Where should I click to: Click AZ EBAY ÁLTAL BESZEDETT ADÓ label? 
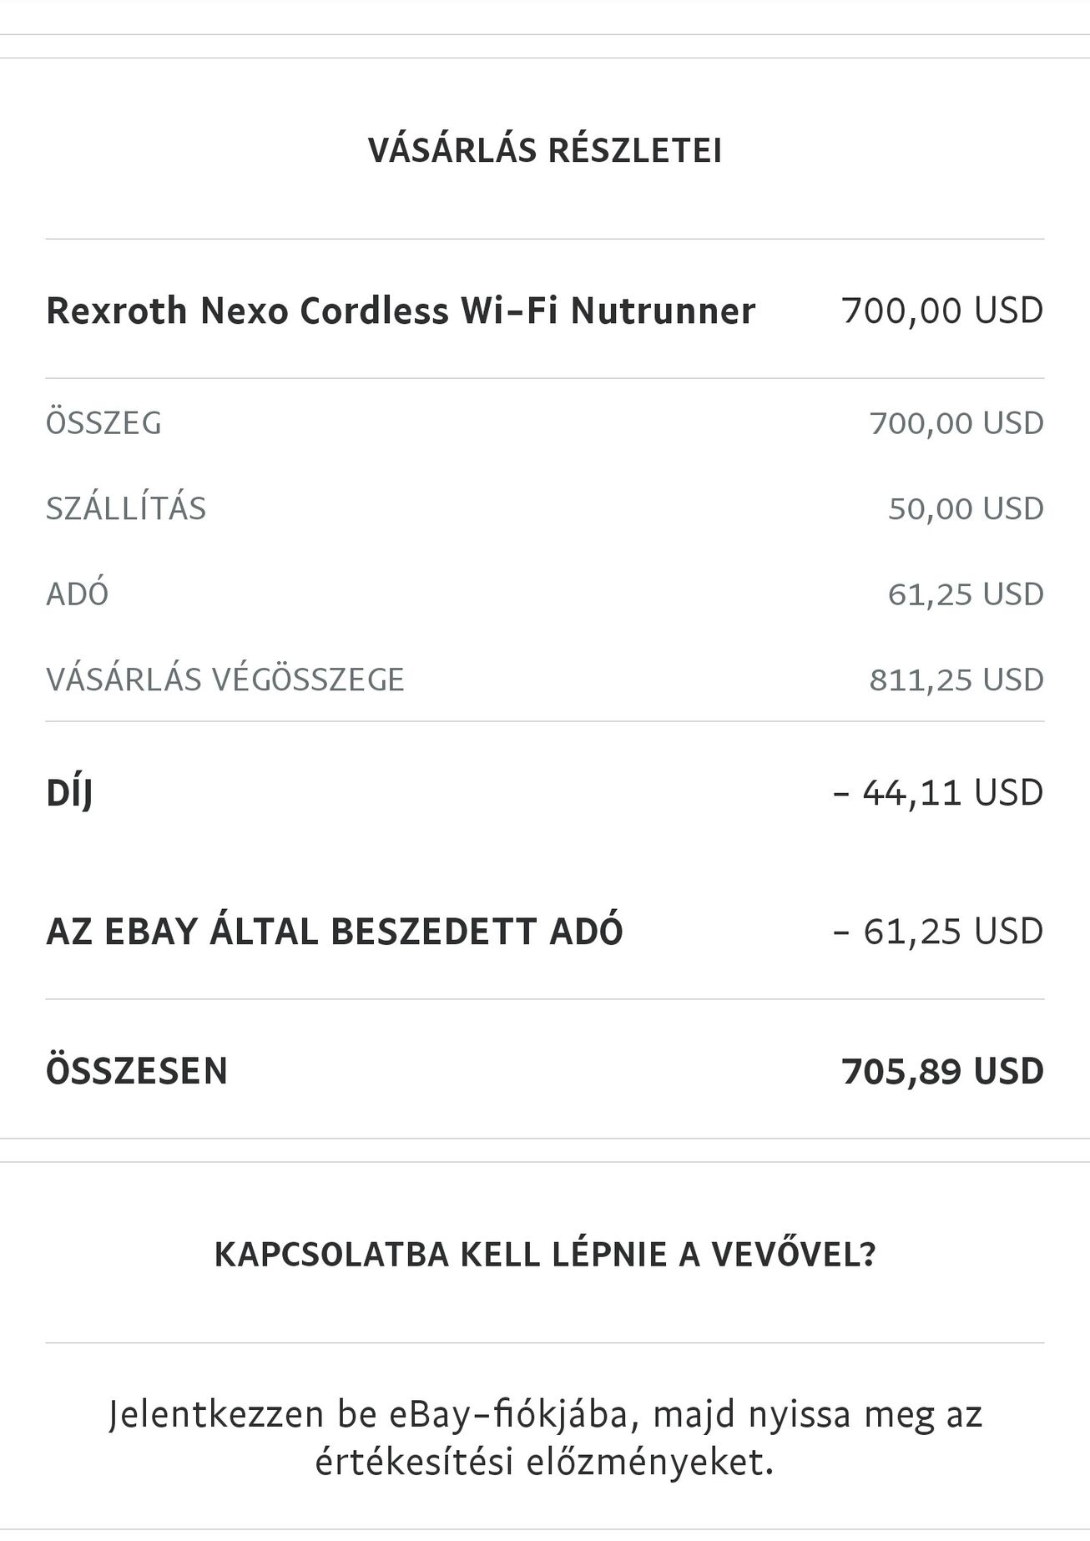click(x=335, y=931)
